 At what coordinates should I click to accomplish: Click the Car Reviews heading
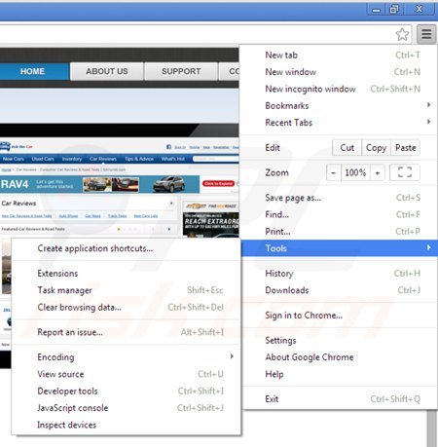18,204
